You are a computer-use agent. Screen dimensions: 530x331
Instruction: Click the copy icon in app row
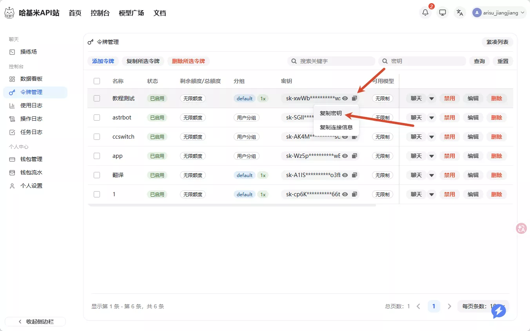point(354,156)
